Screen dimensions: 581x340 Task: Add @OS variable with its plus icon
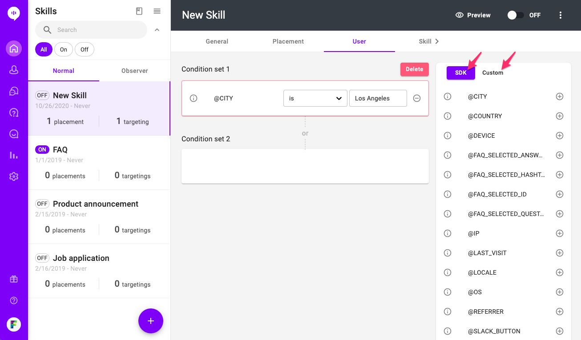[560, 292]
